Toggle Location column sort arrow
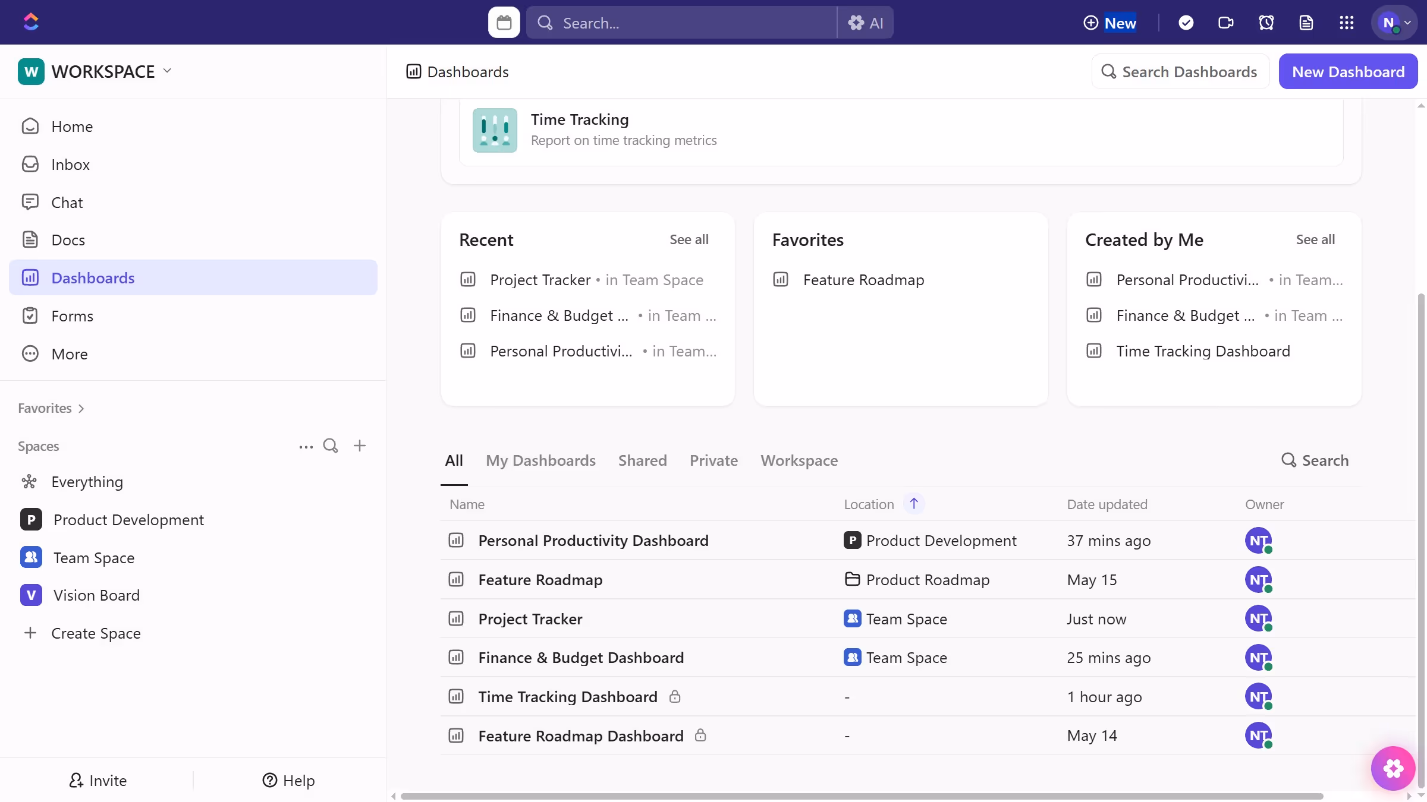 point(914,504)
